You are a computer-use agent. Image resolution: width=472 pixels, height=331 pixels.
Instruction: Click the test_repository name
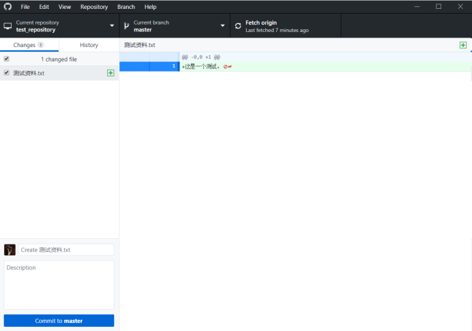(x=36, y=30)
